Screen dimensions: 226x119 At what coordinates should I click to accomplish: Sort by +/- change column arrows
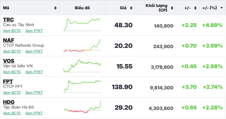tap(195, 8)
